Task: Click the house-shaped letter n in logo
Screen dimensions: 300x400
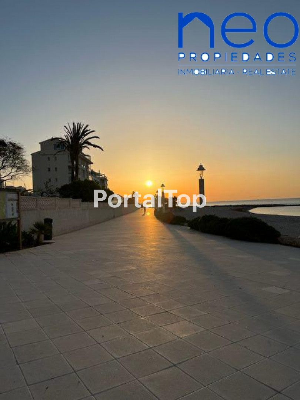Action: (x=196, y=30)
